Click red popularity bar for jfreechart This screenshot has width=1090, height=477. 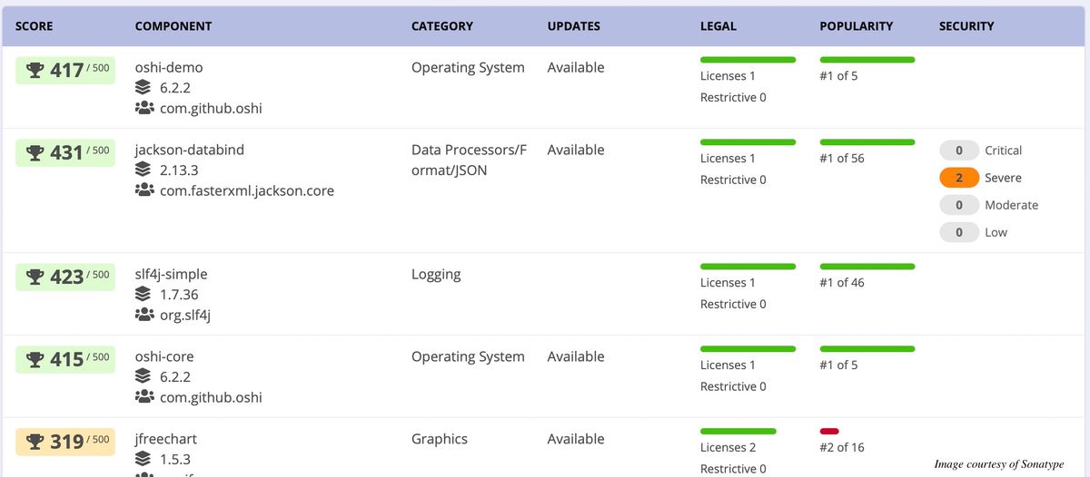[x=829, y=431]
